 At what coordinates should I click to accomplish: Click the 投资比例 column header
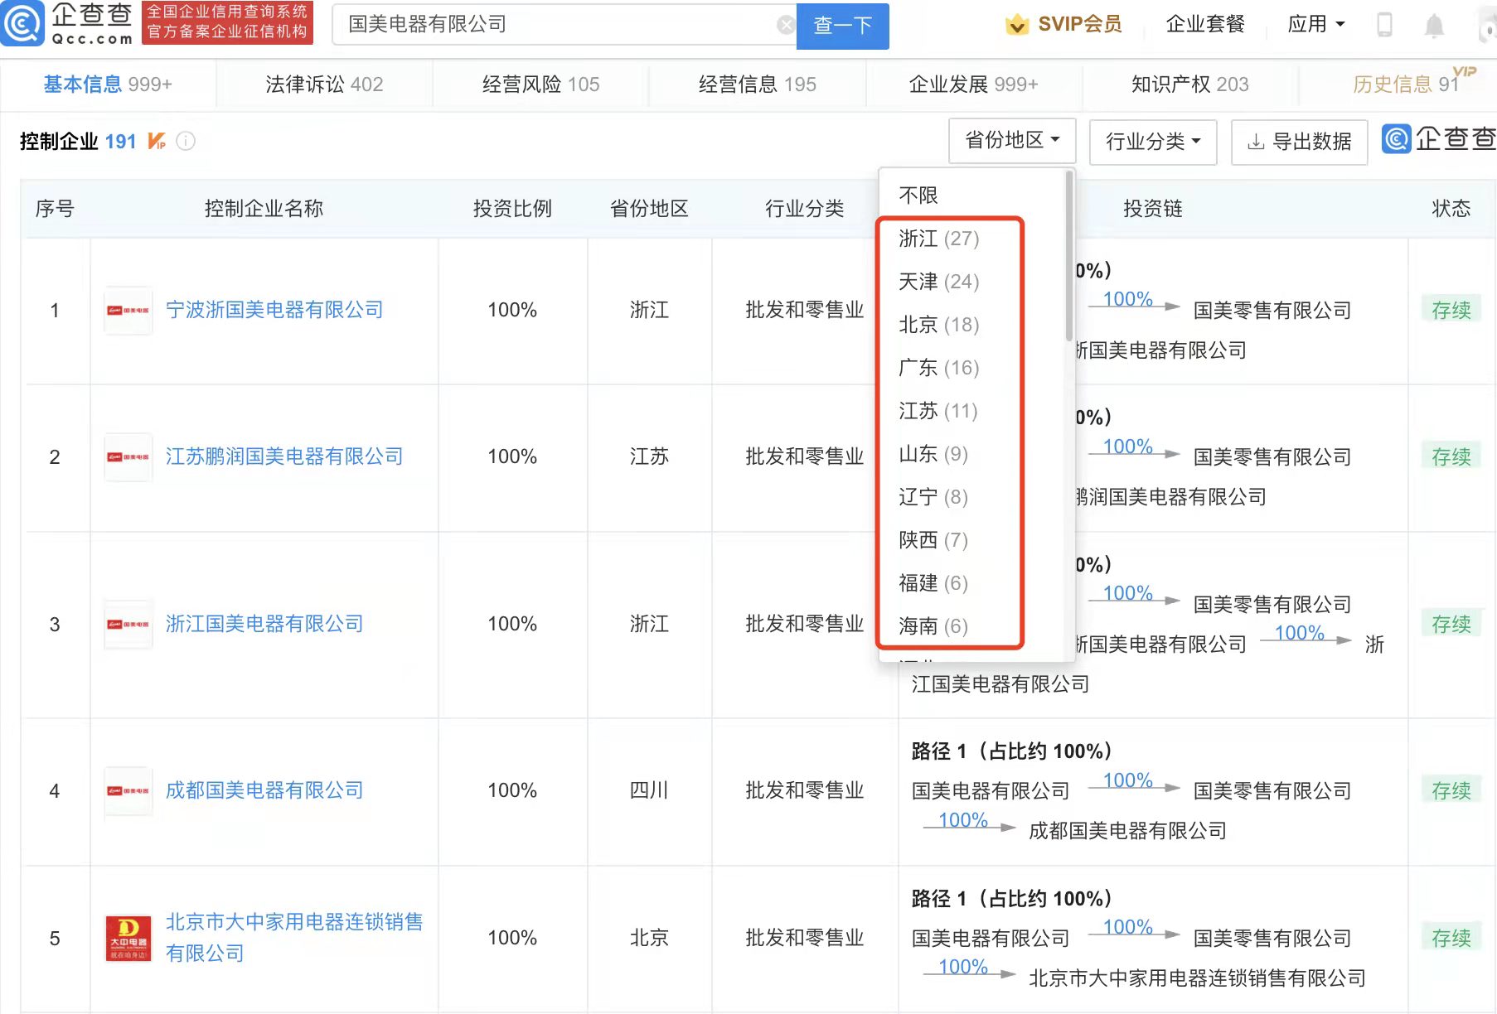point(512,209)
